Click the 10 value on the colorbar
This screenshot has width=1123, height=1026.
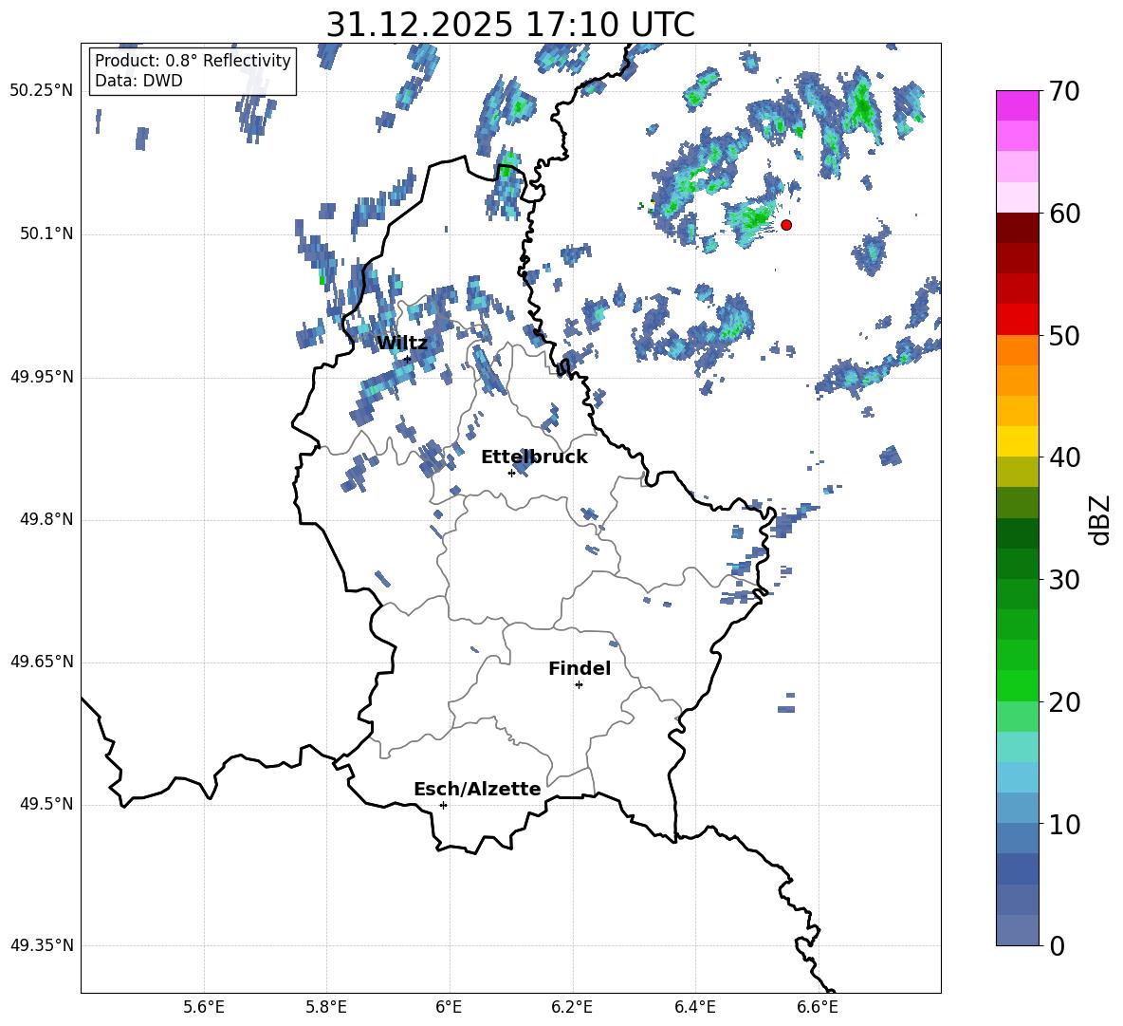1064,824
